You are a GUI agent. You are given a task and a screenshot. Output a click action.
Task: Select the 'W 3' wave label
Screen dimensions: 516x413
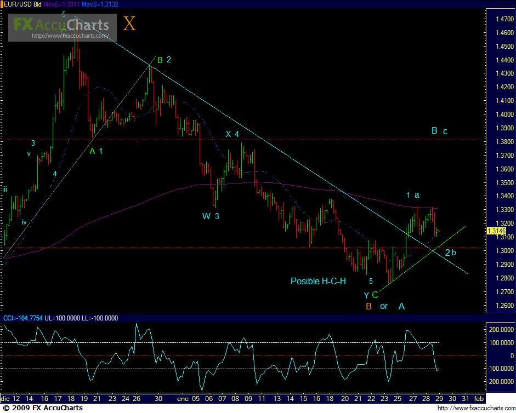pos(211,216)
